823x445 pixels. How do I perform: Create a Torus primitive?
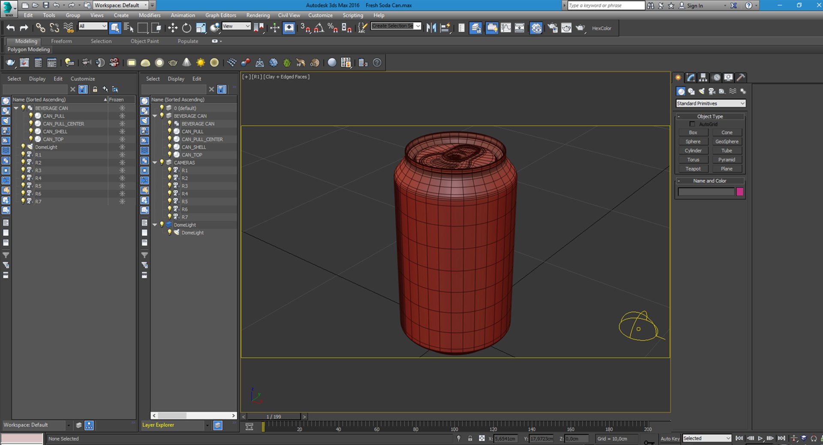[x=693, y=159]
